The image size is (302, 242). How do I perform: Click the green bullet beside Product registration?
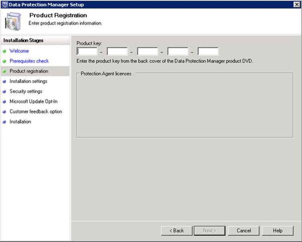point(4,71)
